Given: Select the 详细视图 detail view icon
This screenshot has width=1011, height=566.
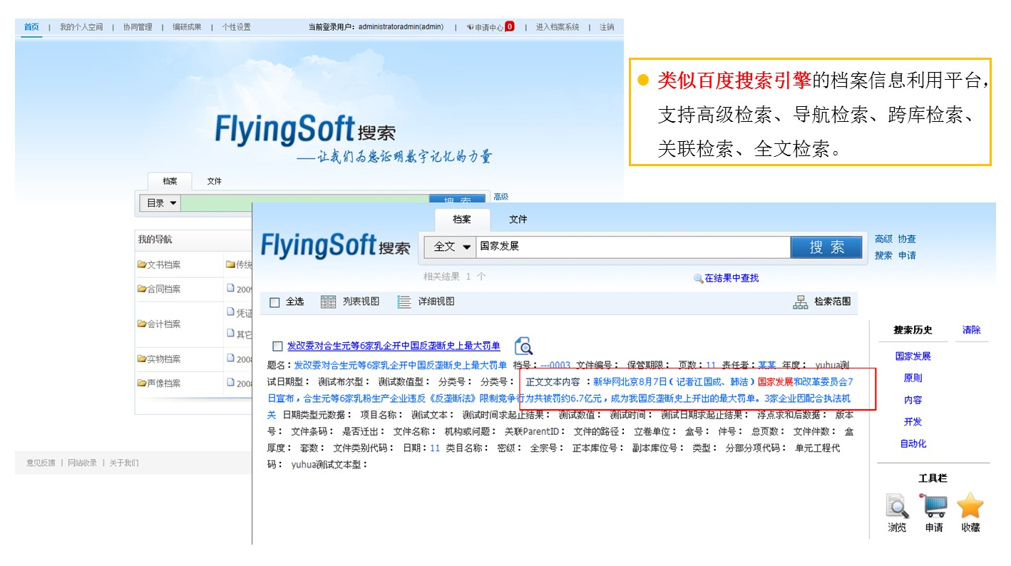Looking at the screenshot, I should (404, 302).
